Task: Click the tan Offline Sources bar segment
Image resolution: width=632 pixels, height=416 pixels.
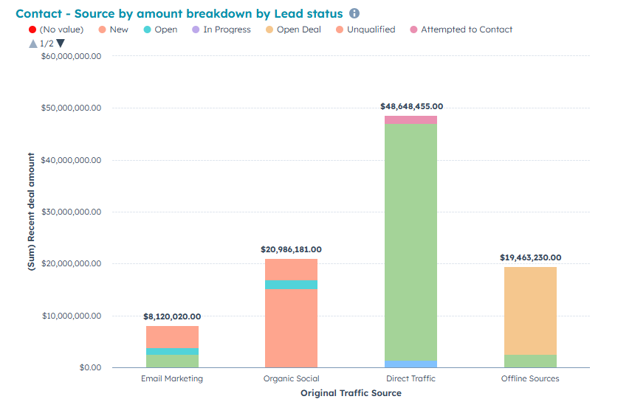Action: pos(529,310)
